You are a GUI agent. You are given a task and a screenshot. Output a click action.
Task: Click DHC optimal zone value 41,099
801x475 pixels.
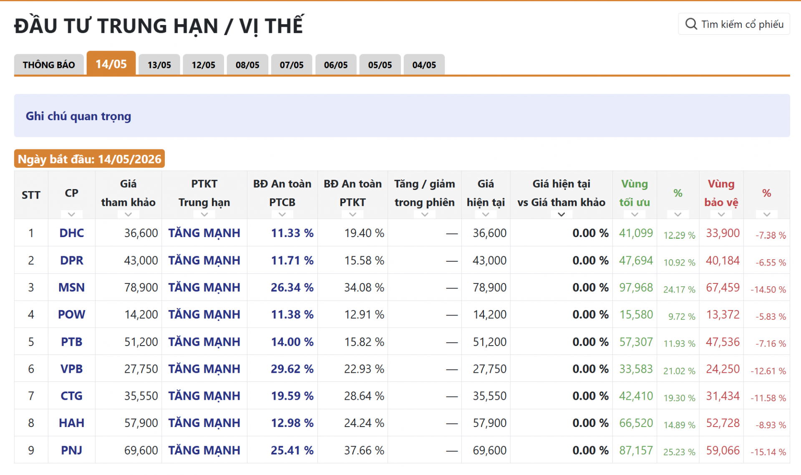636,233
